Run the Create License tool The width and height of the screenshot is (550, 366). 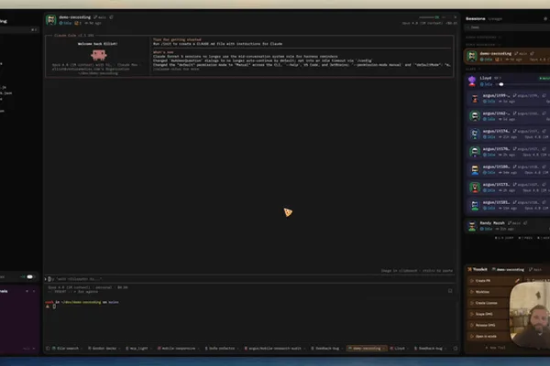(489, 303)
